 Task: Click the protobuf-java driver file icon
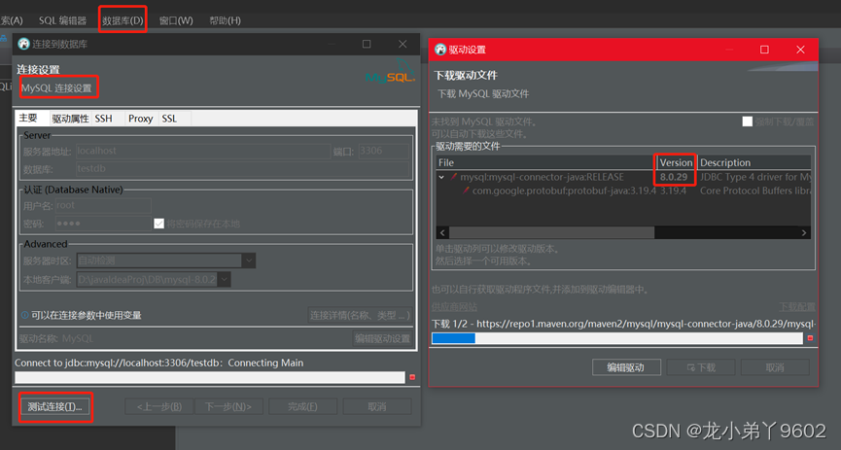[466, 190]
